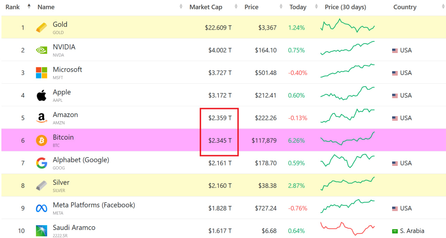Click the S. Arabia flag icon

pyautogui.click(x=395, y=231)
